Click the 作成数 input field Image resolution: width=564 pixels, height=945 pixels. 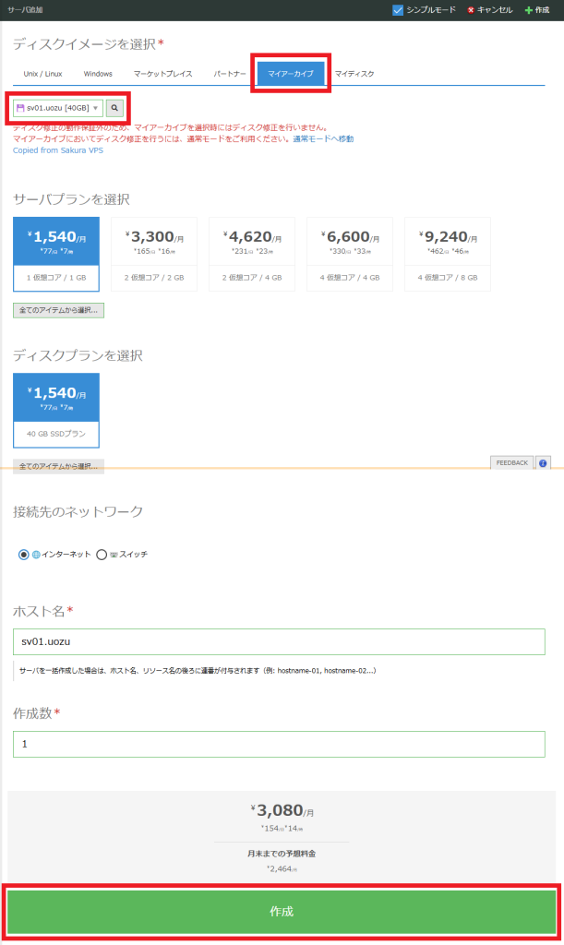click(279, 744)
